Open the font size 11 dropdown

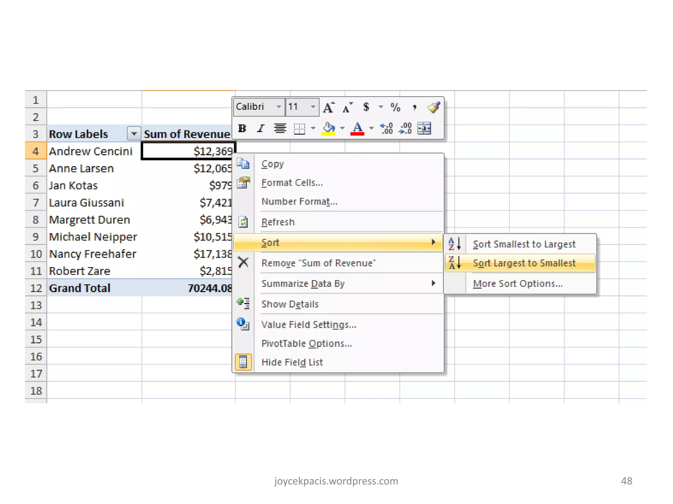click(313, 107)
